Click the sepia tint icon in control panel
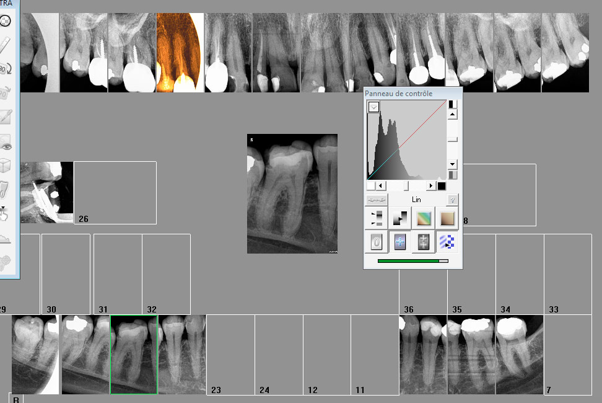 pyautogui.click(x=447, y=218)
